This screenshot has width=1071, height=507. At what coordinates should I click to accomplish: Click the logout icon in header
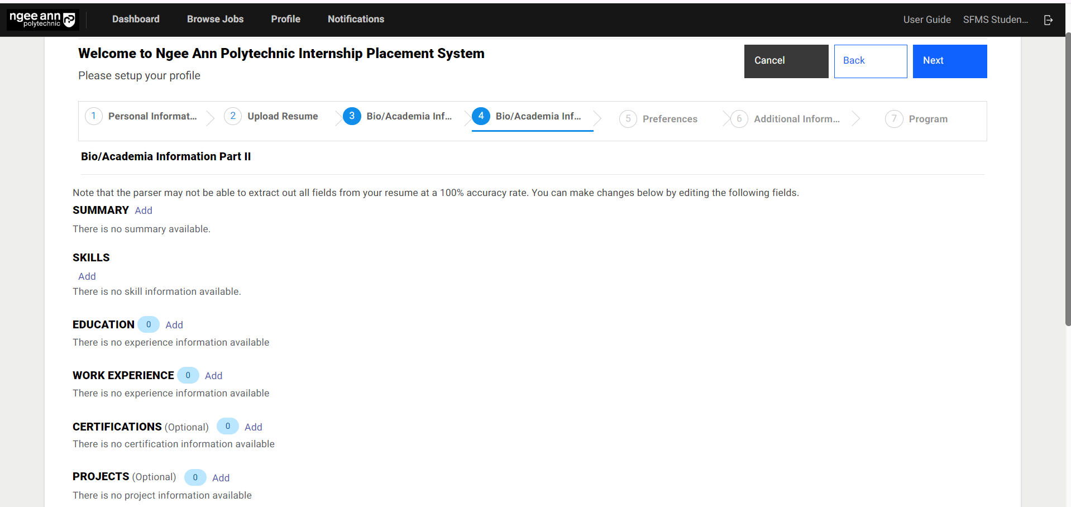click(1048, 20)
